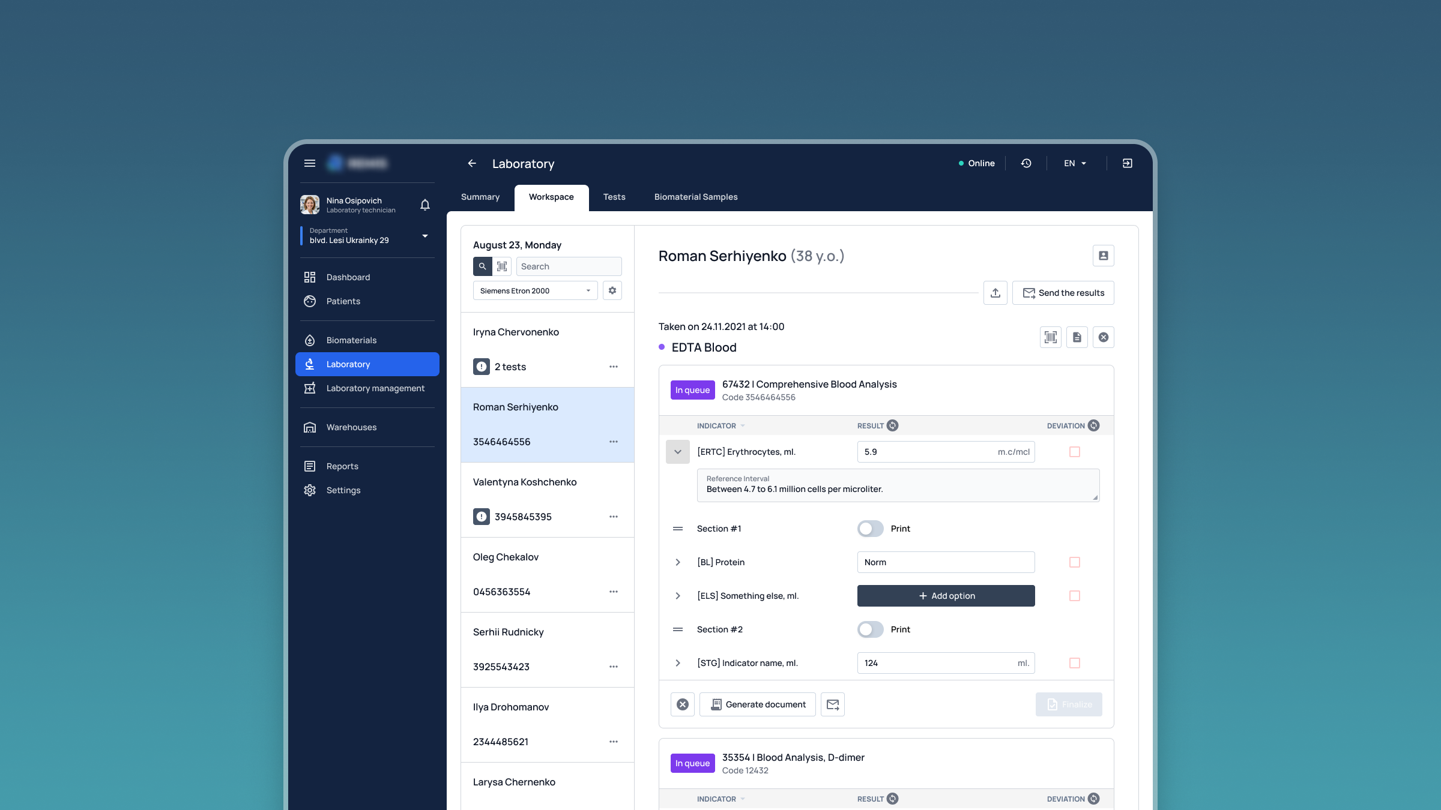Toggle Print switch for Section #1
Viewport: 1441px width, 810px height.
point(870,529)
